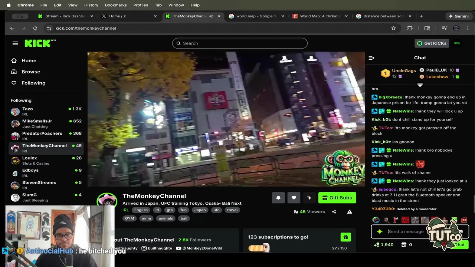Click green gift icon in subscriptions goal
This screenshot has width=475, height=267.
[345, 237]
